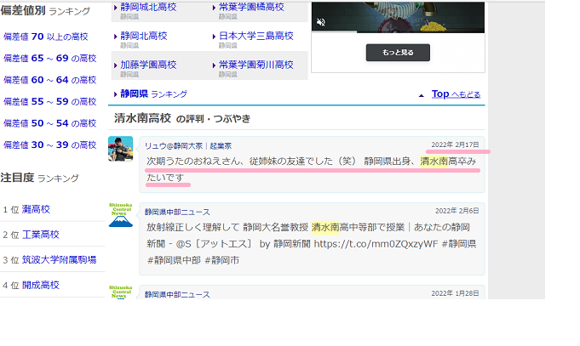The height and width of the screenshot is (346, 580).
Task: Unmute the video using the speaker icon
Action: (x=321, y=22)
